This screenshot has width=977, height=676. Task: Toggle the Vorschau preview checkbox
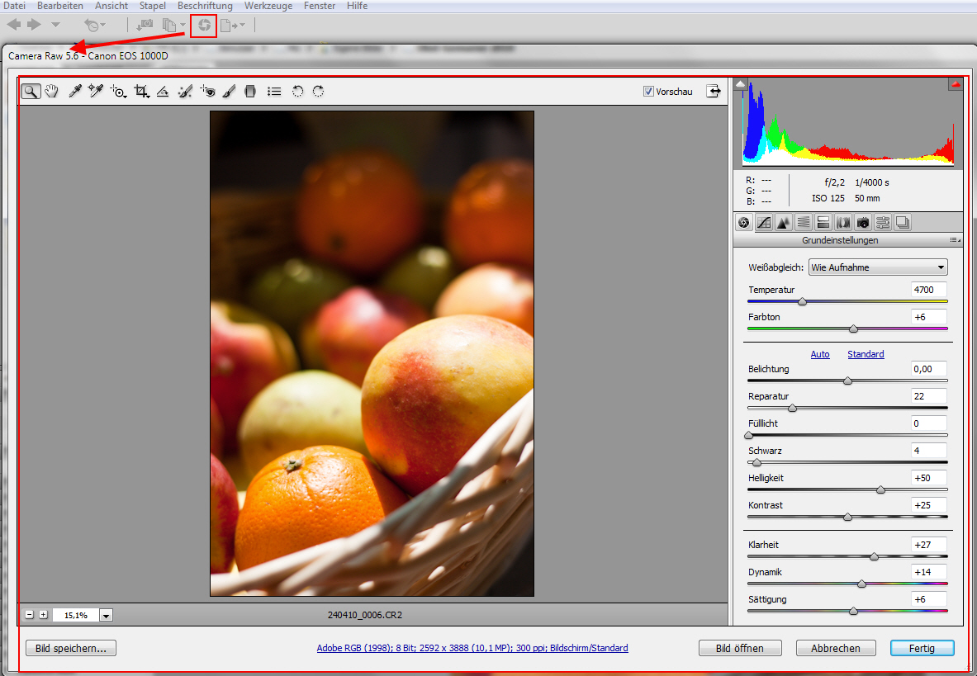[648, 92]
